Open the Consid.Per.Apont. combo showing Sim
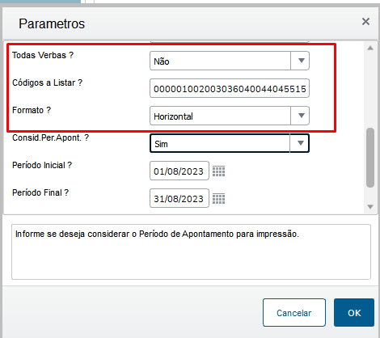Viewport: 380px width, 338px height. coord(230,143)
